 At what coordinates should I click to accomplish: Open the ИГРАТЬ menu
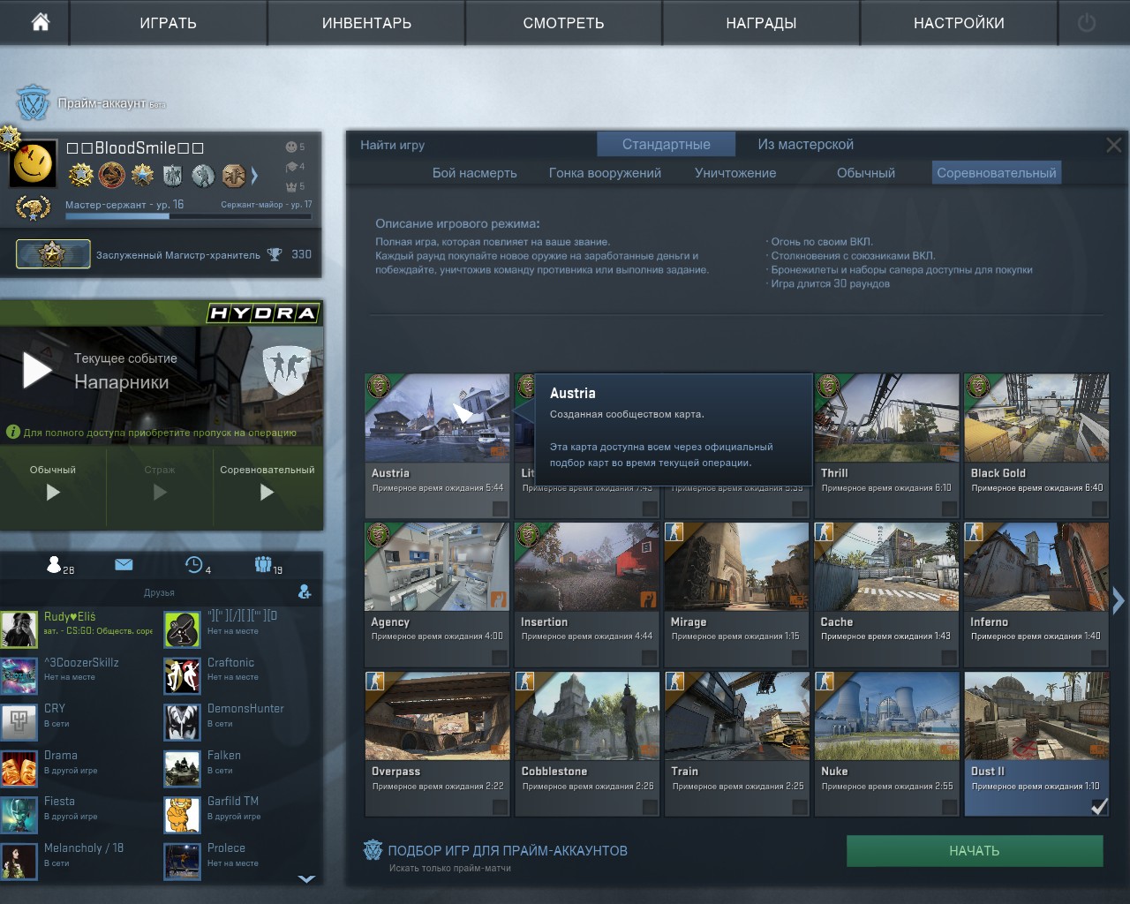click(x=168, y=23)
